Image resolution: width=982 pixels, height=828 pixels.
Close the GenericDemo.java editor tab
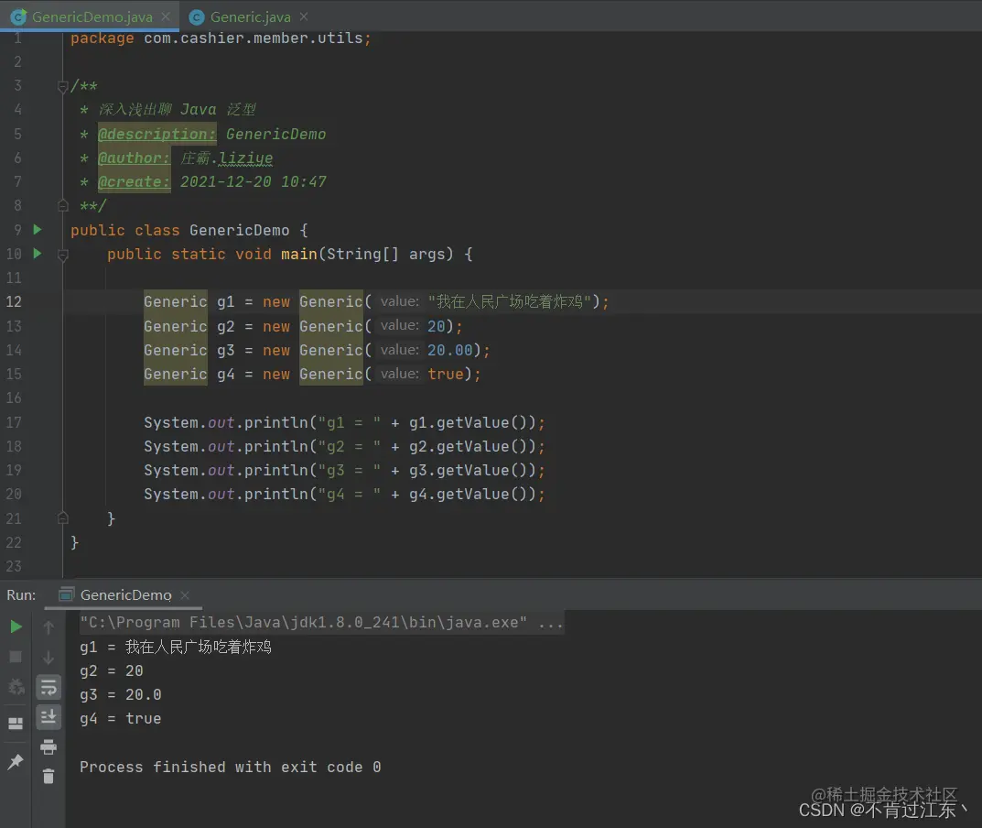point(166,16)
